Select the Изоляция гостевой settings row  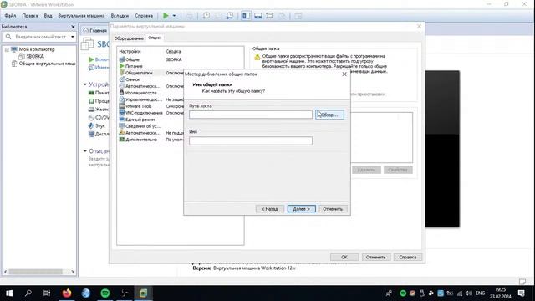pos(150,93)
